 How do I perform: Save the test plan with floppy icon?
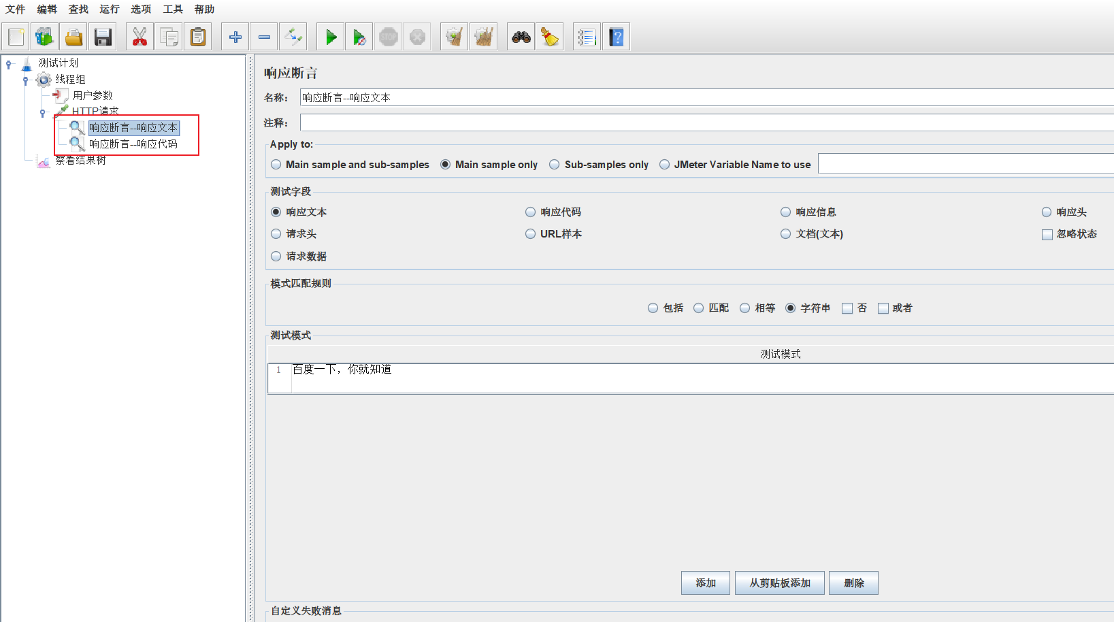pos(103,37)
